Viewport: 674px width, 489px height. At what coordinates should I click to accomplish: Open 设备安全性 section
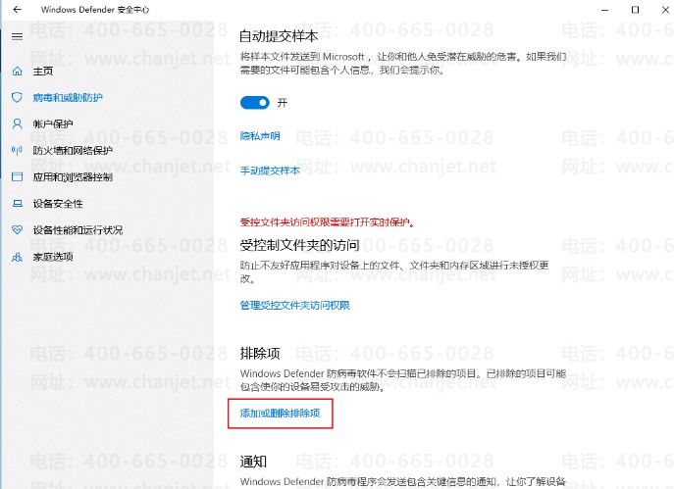point(58,204)
